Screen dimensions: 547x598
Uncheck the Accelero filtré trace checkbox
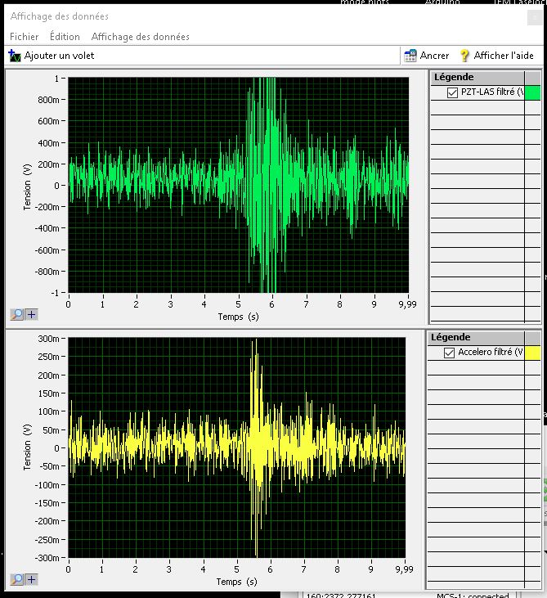tap(449, 353)
